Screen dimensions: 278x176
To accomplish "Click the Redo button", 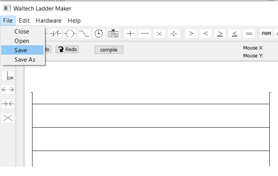I will coord(67,49).
